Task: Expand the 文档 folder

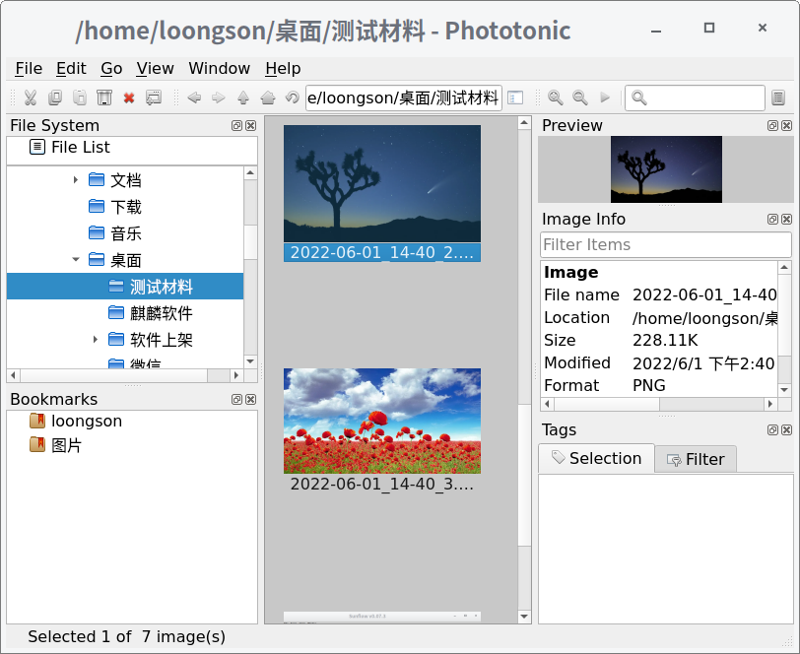Action: click(x=76, y=179)
